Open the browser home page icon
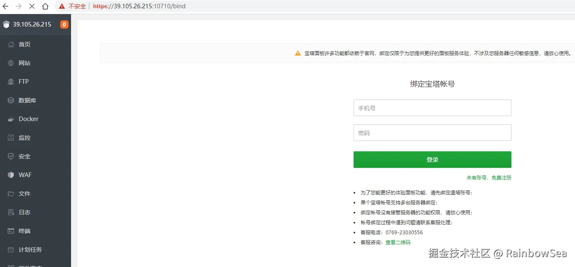Image resolution: width=575 pixels, height=267 pixels. [45, 6]
